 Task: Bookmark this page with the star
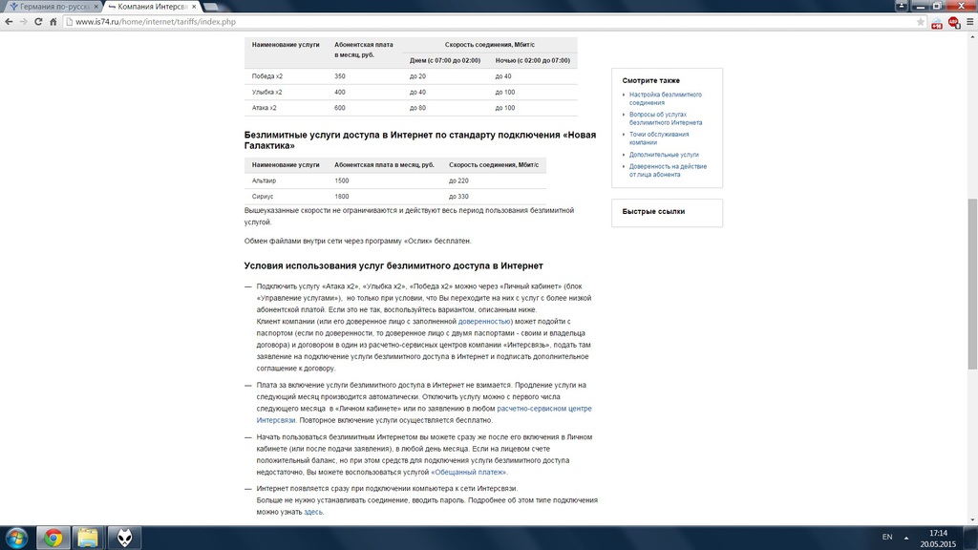(921, 22)
